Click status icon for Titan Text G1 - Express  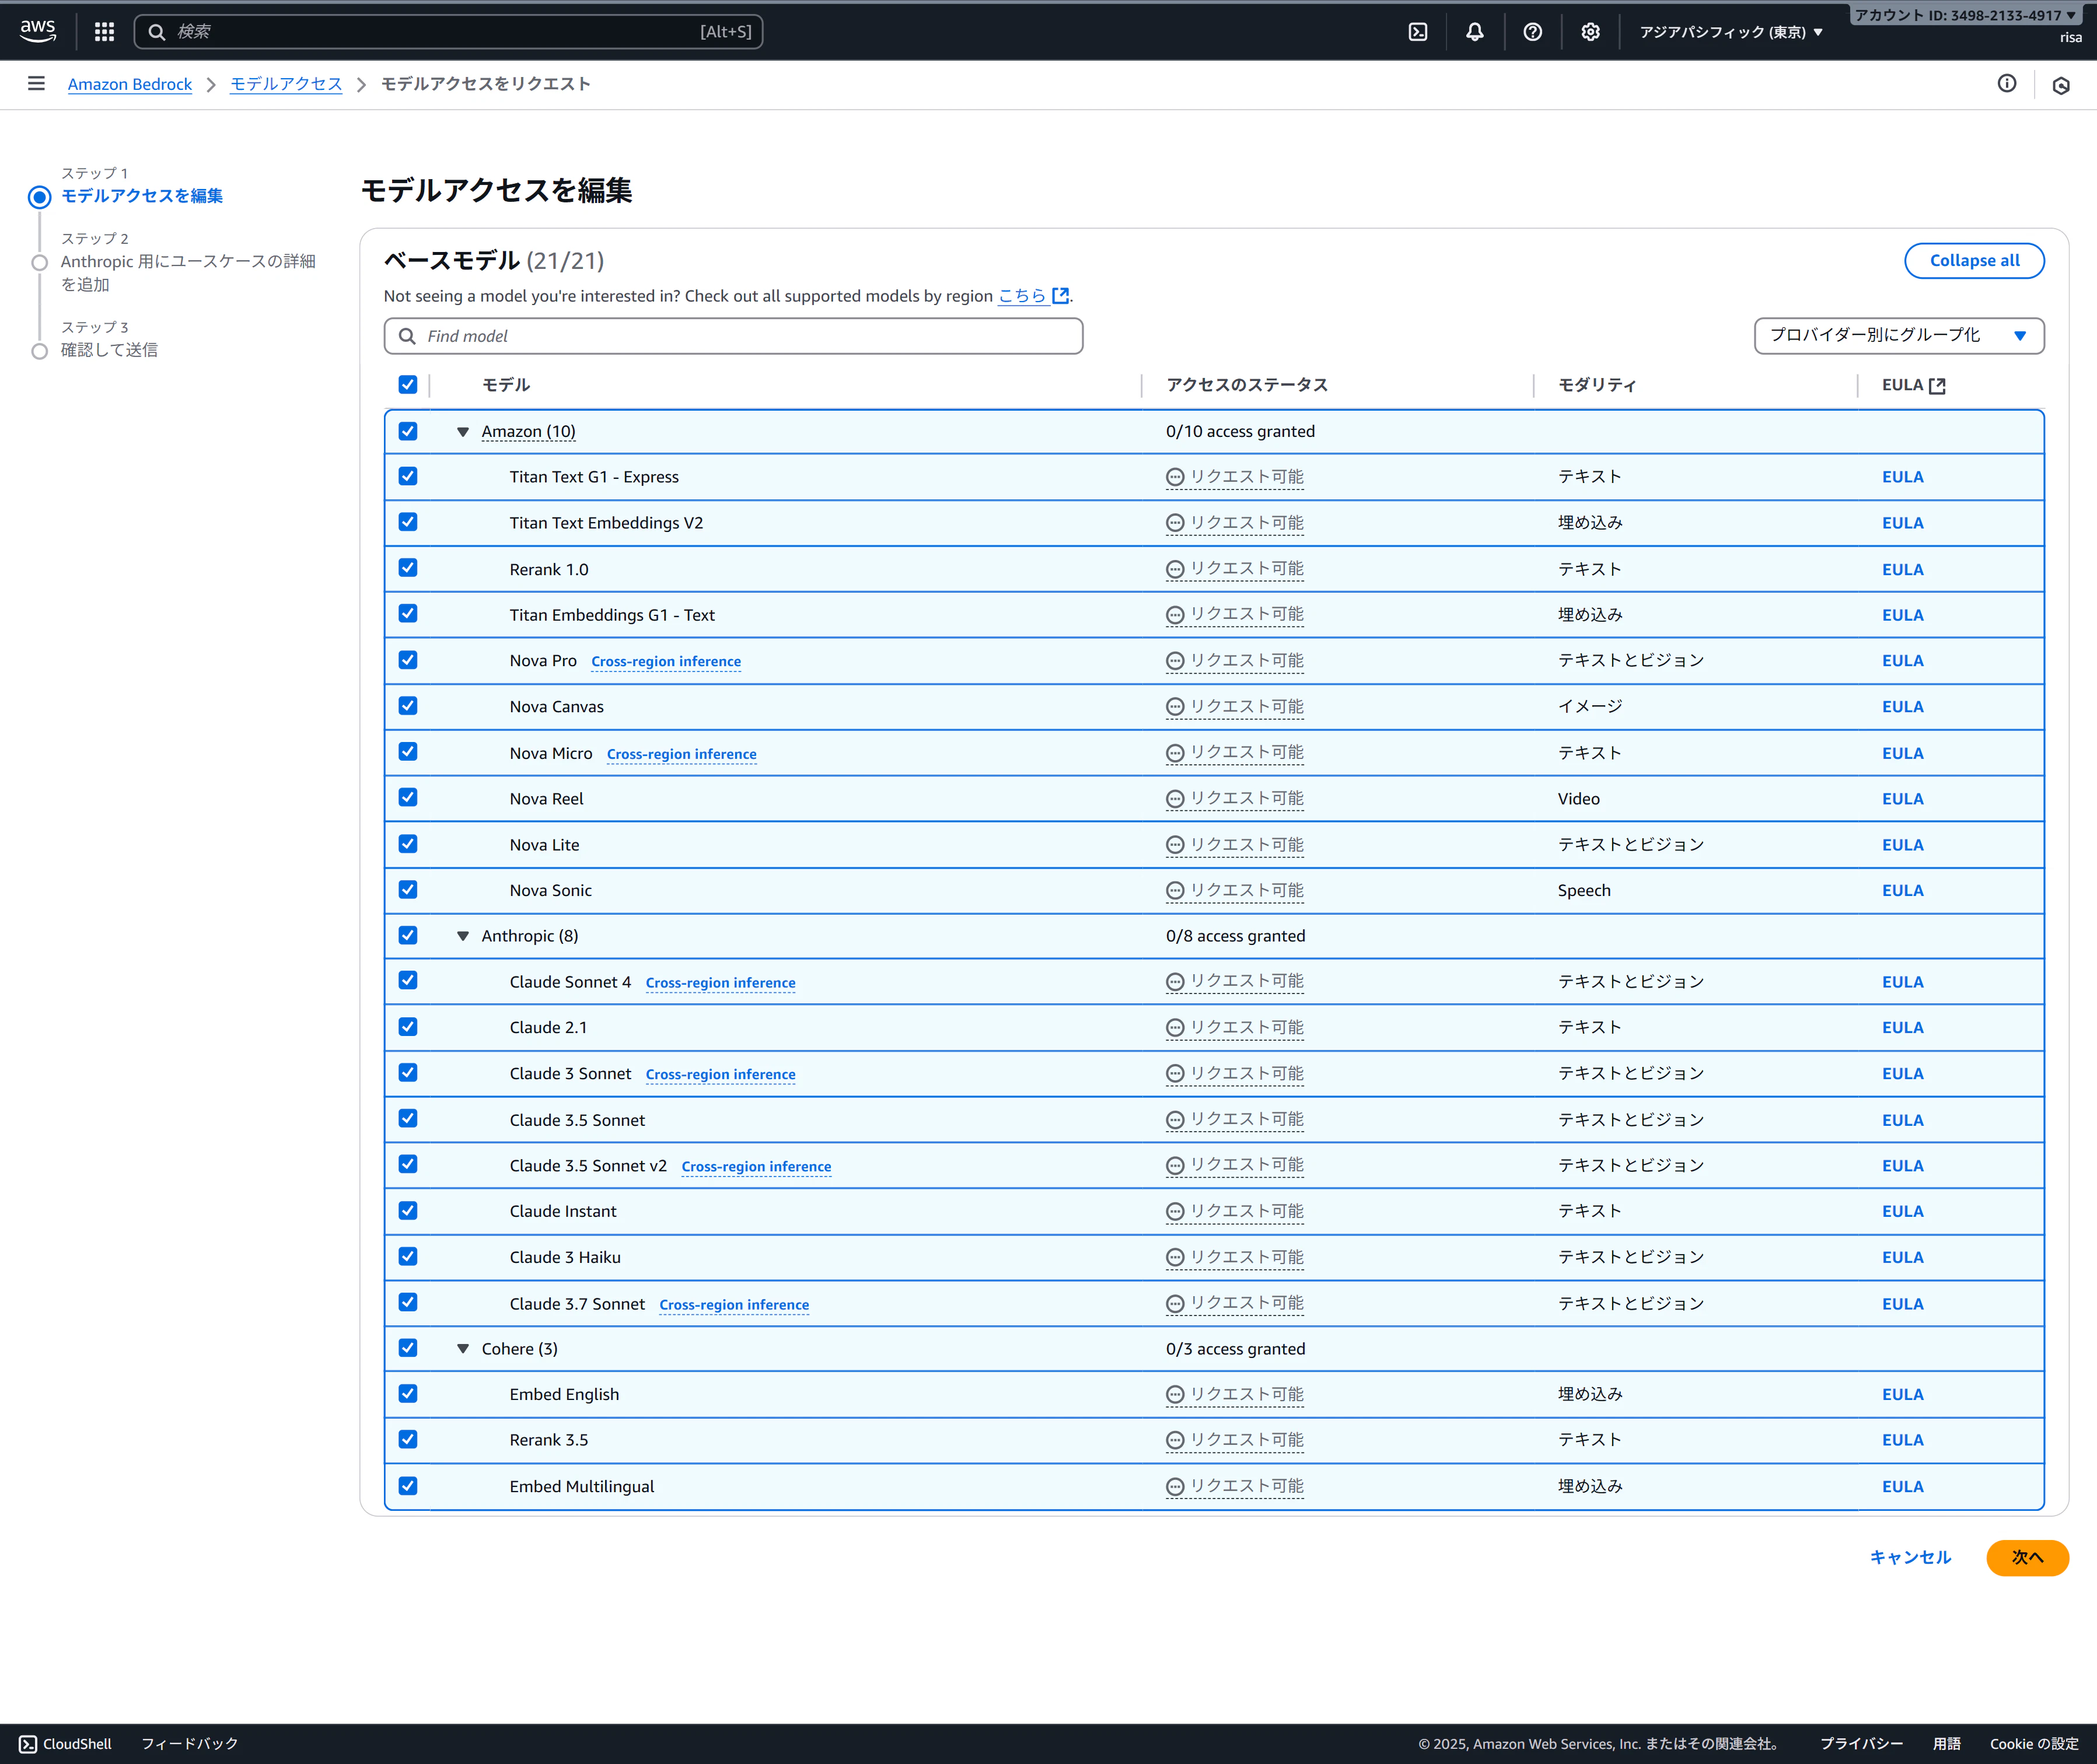click(1175, 477)
